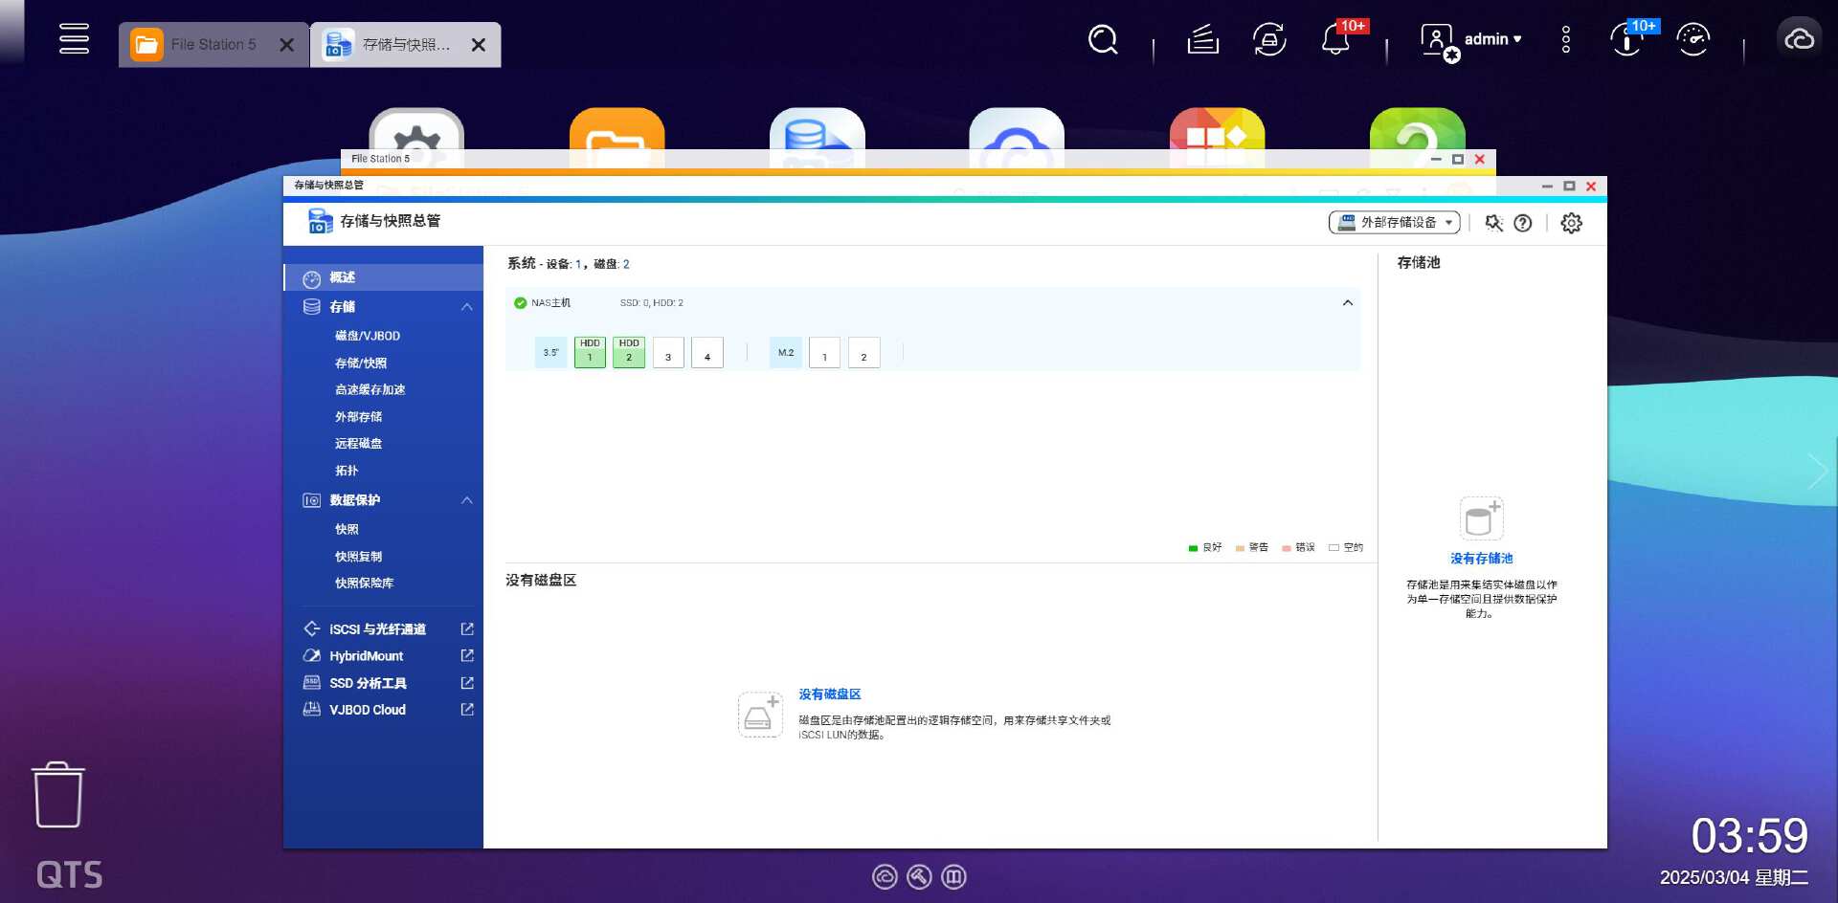Click the new volume disk icon

pyautogui.click(x=760, y=716)
